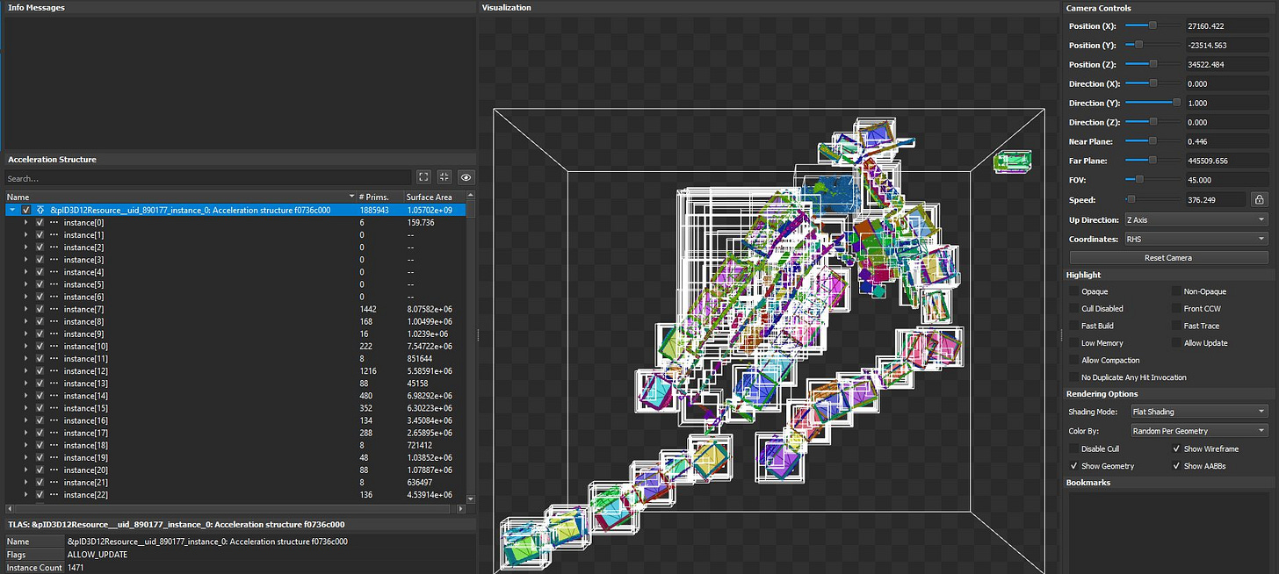Click the ellipsis icon beside instance[0]

point(54,223)
